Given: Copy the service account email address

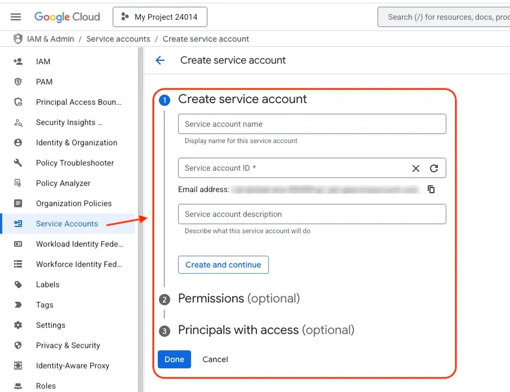Looking at the screenshot, I should (x=431, y=189).
